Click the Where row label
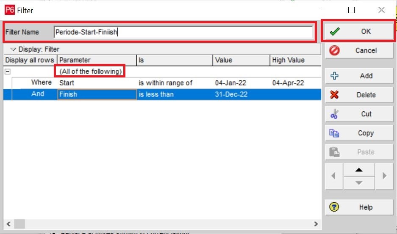Screen dimensions: 397x234 pos(41,82)
